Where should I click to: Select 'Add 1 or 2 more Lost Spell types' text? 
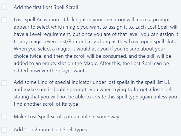pyautogui.click(x=50, y=130)
